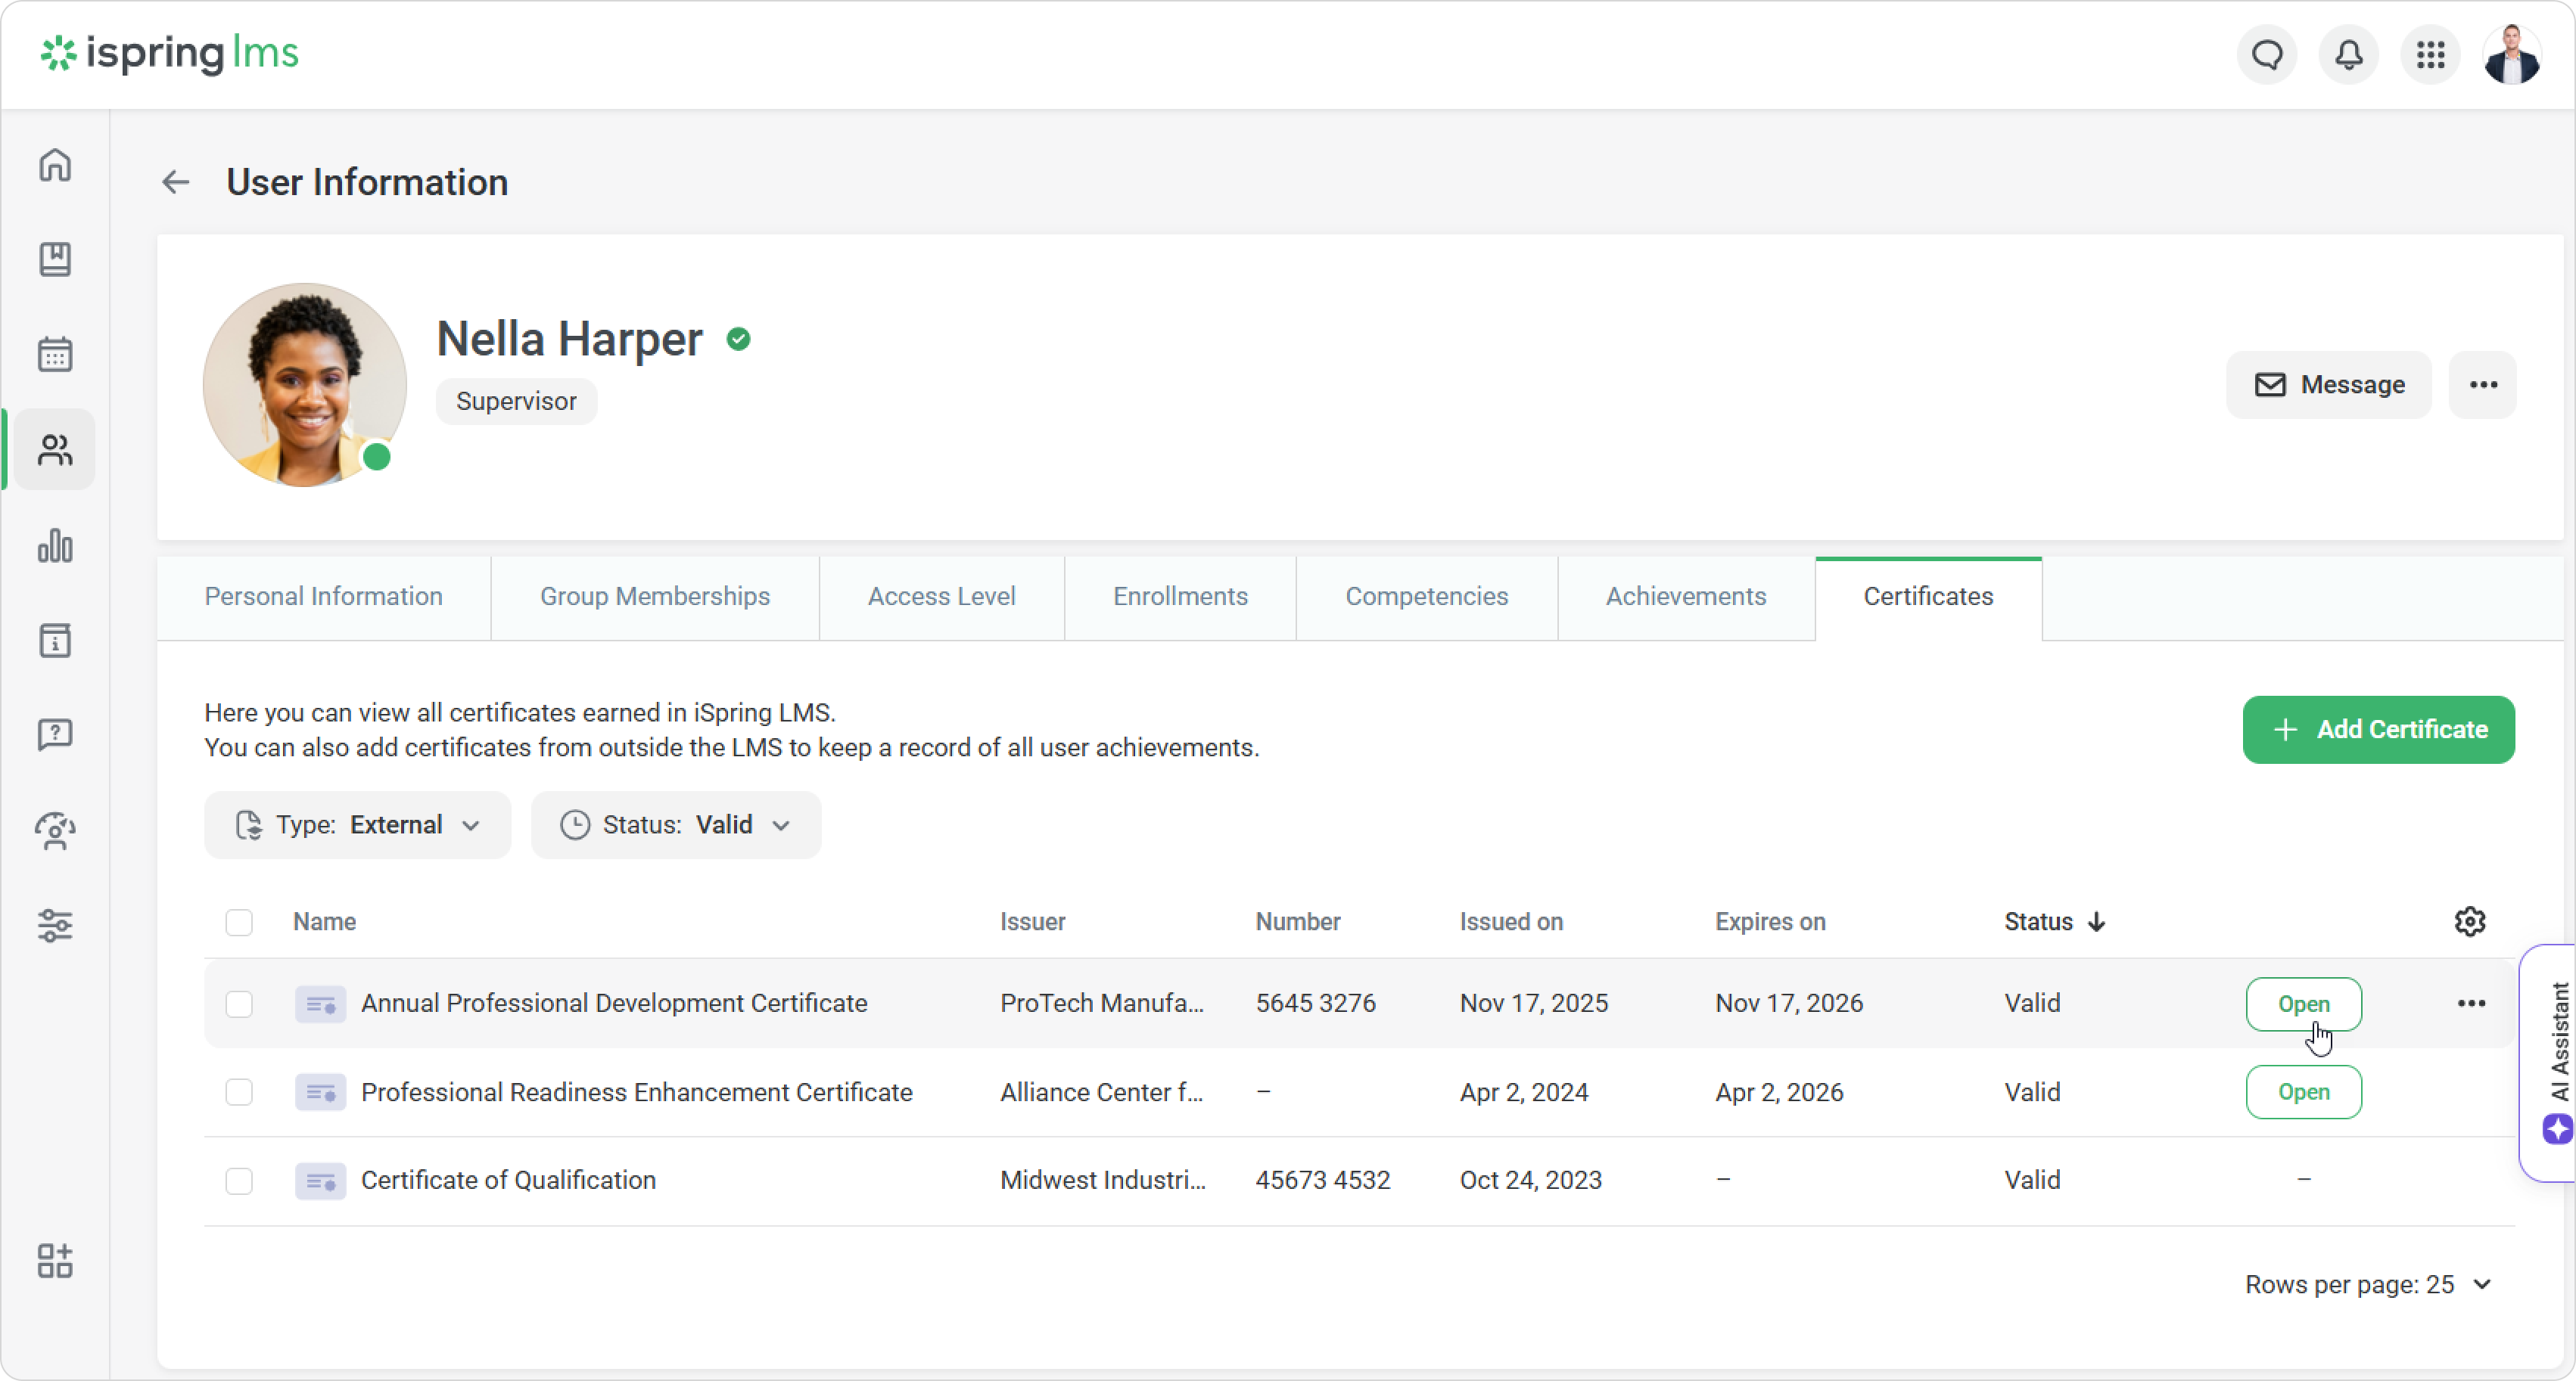This screenshot has height=1381, width=2576.
Task: Switch to the Enrollments tab
Action: tap(1180, 597)
